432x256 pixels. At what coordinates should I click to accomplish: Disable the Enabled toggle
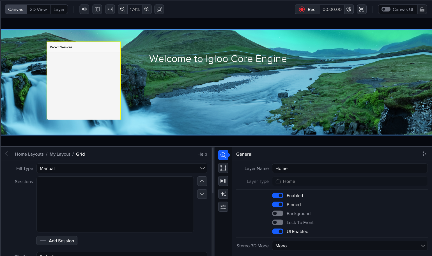pyautogui.click(x=278, y=195)
